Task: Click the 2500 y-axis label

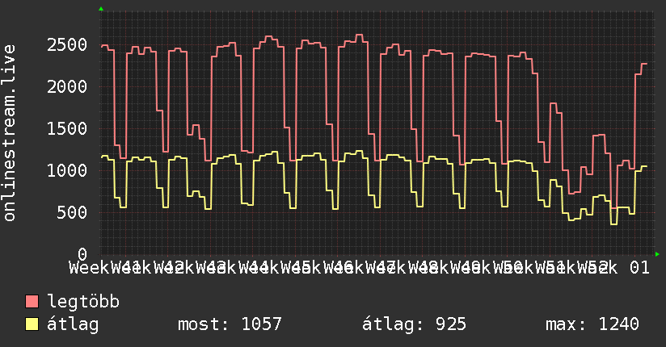Action: (67, 44)
